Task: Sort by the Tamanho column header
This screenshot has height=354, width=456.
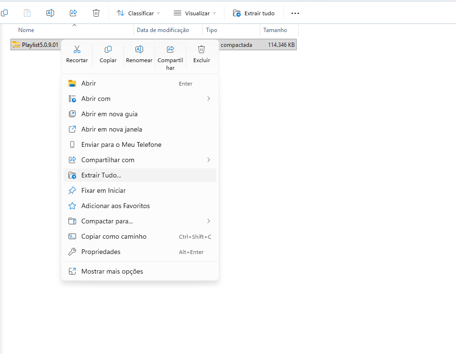Action: [275, 30]
